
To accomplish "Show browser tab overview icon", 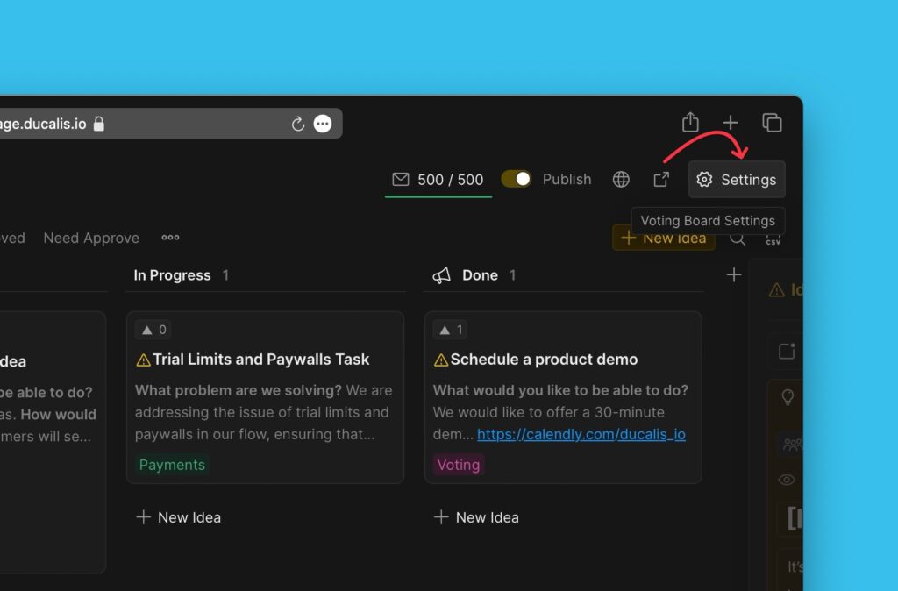I will (x=772, y=123).
